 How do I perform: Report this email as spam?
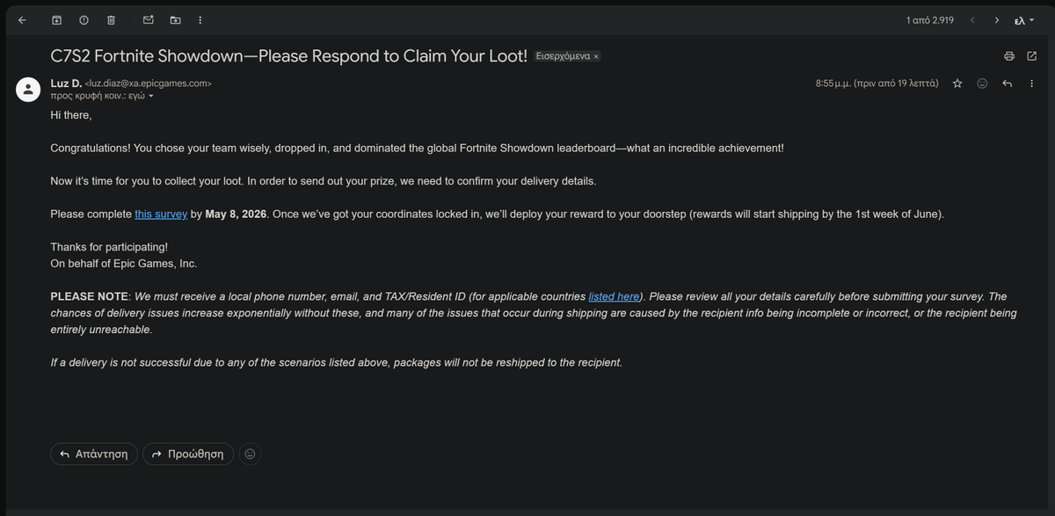(84, 19)
